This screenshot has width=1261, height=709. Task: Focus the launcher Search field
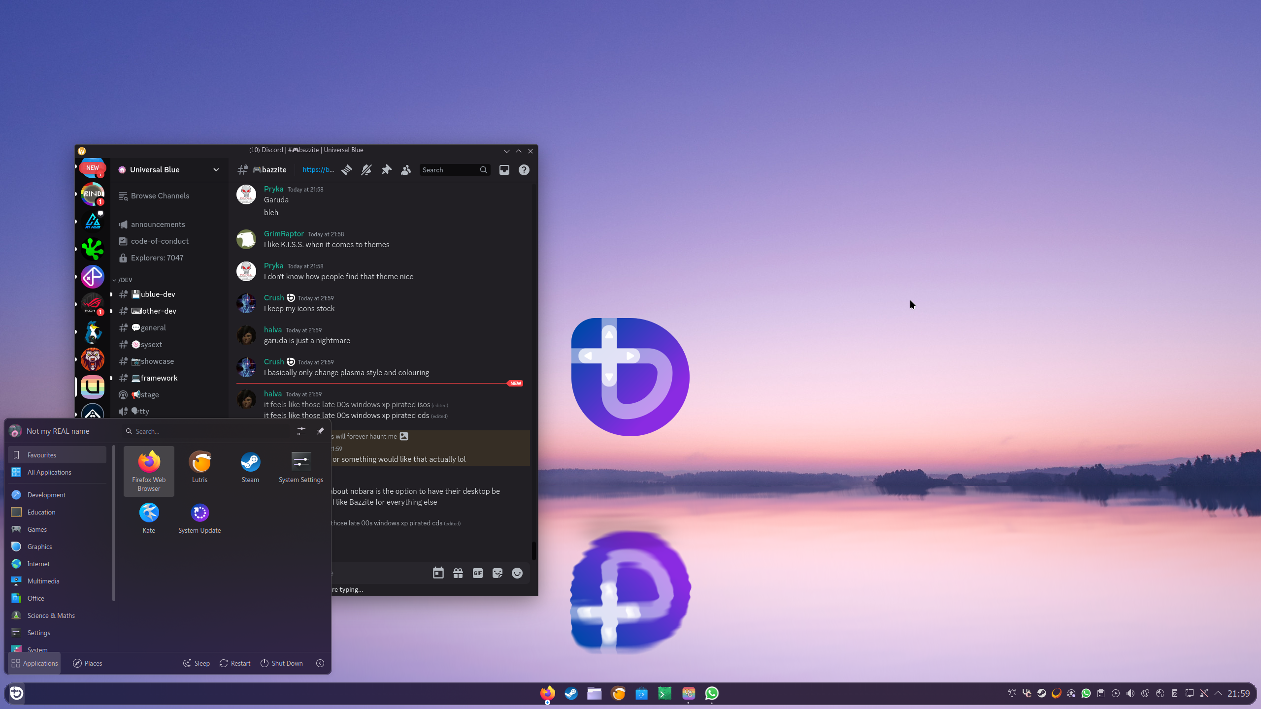click(x=207, y=431)
